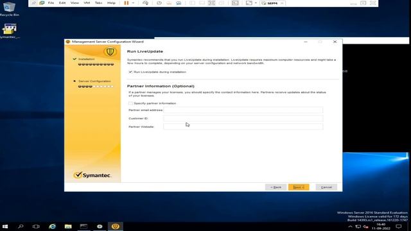Open the Tabs menu

tap(98, 3)
